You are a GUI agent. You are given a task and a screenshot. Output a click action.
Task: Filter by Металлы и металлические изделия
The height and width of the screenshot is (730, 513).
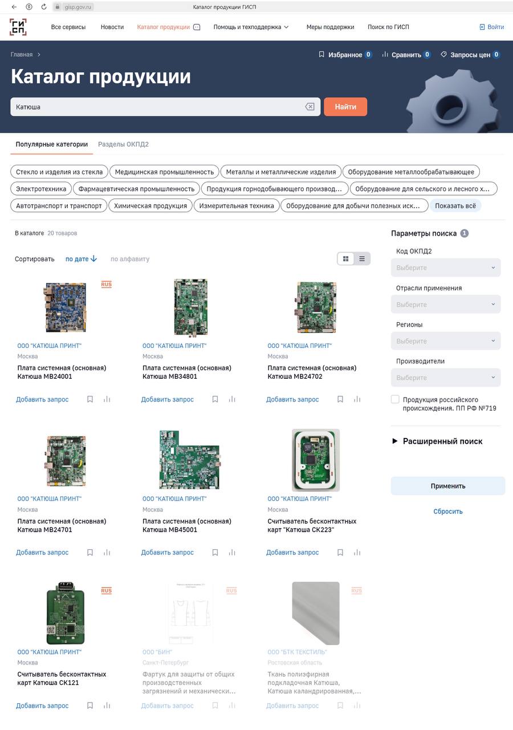coord(281,172)
